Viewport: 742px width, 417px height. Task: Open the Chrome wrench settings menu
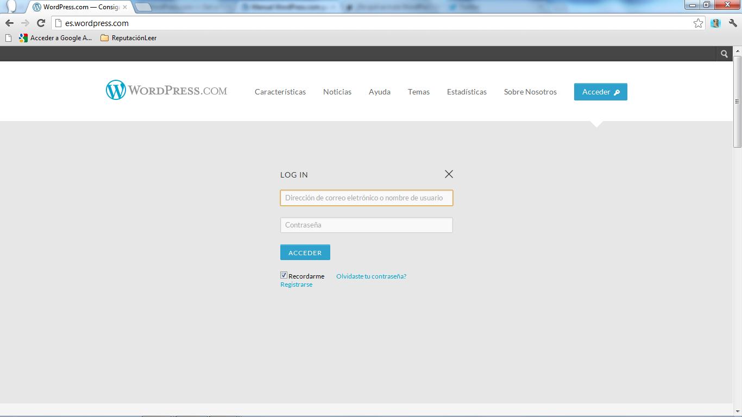point(733,23)
